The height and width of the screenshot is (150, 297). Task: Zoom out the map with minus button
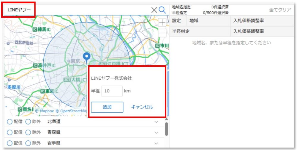coord(162,33)
